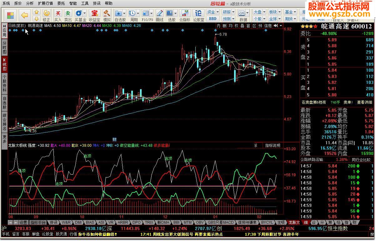The height and width of the screenshot is (241, 376).
Task: Click the colorful four-square home icon
Action: coord(10,15)
